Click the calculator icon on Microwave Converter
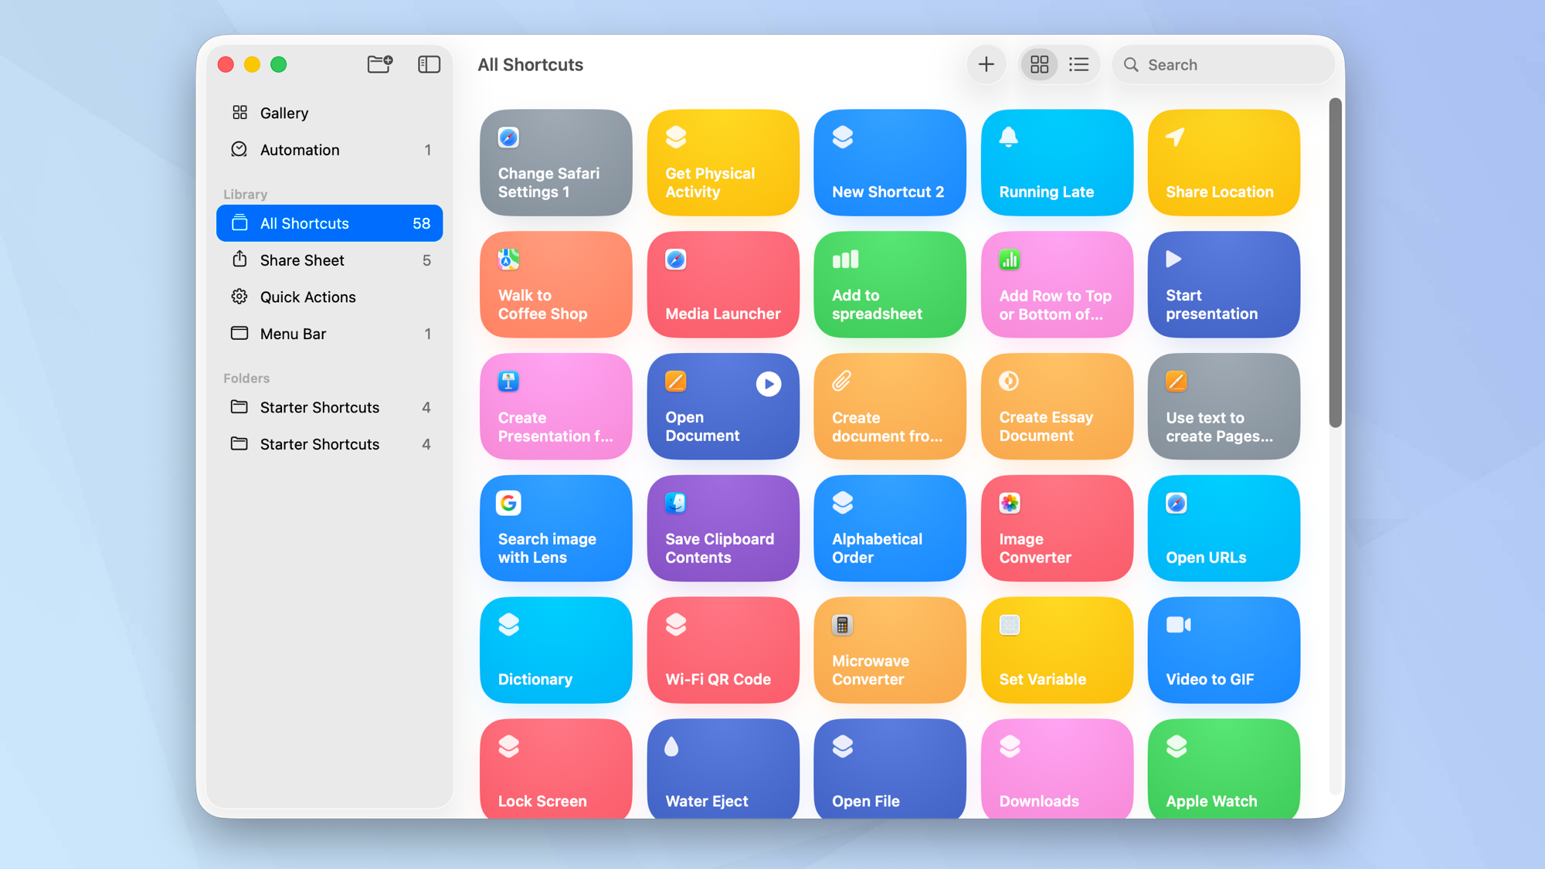 click(x=840, y=625)
